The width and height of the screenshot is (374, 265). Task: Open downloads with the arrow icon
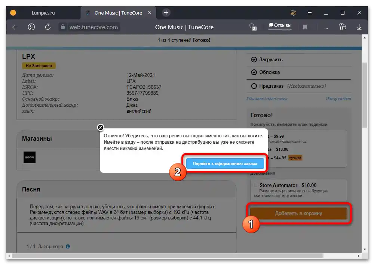tap(359, 27)
